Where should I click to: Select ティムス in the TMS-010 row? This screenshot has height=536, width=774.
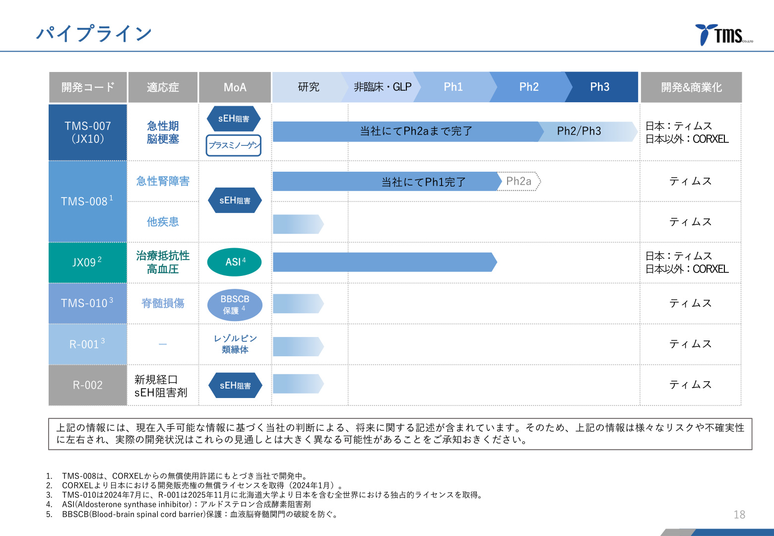click(691, 303)
